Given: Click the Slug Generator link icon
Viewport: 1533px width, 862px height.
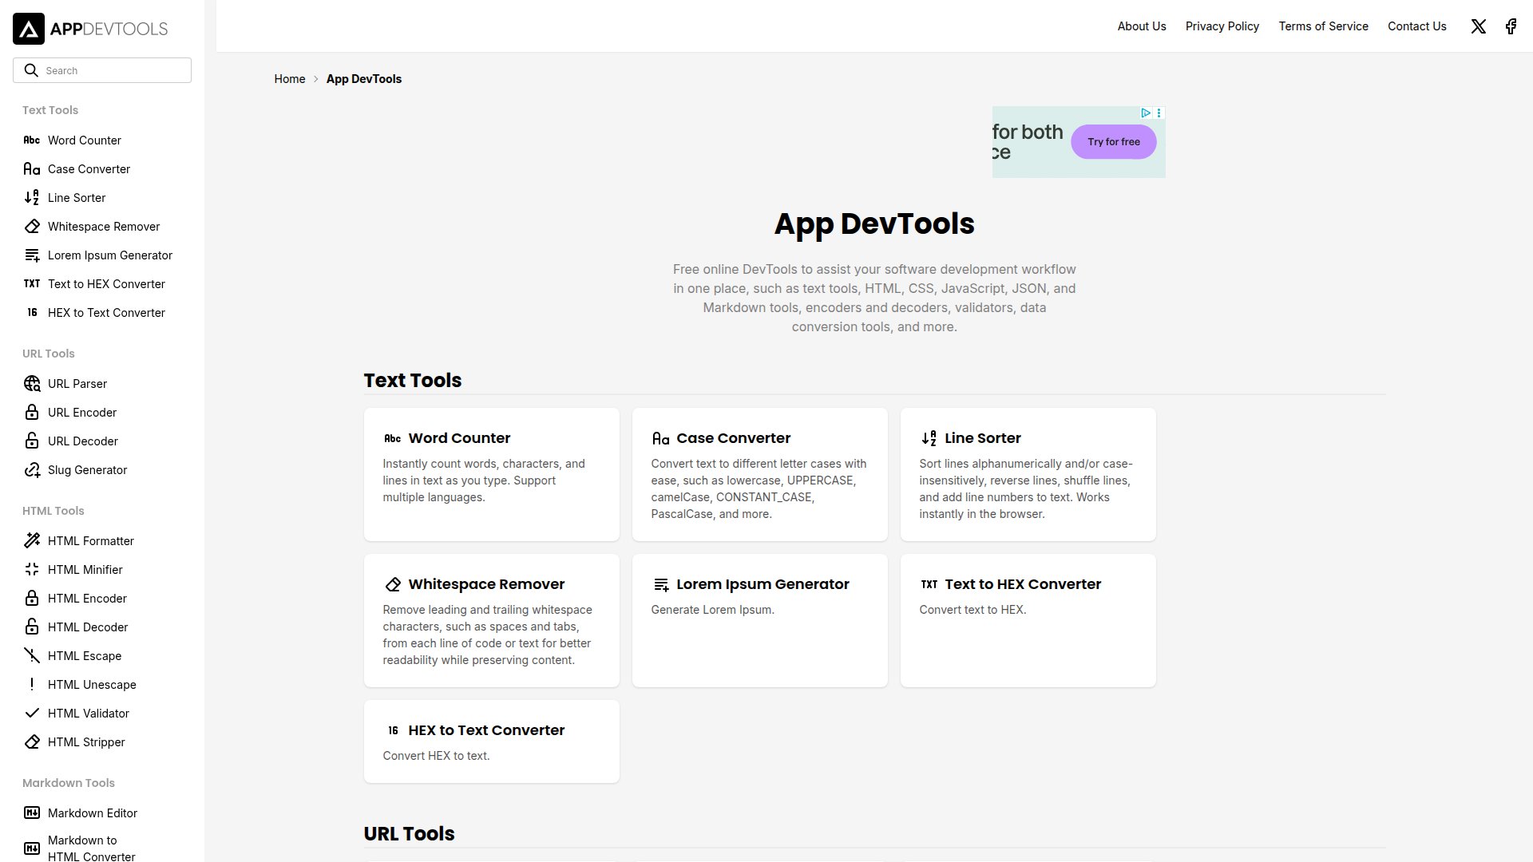Looking at the screenshot, I should pyautogui.click(x=32, y=470).
